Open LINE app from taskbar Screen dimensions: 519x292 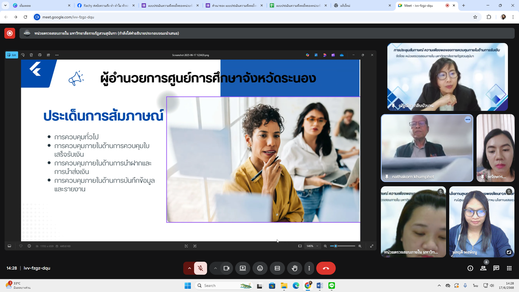click(x=331, y=286)
